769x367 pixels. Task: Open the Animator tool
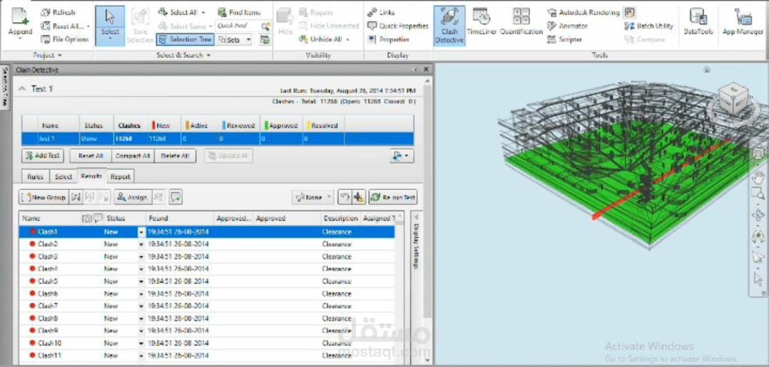coord(567,26)
